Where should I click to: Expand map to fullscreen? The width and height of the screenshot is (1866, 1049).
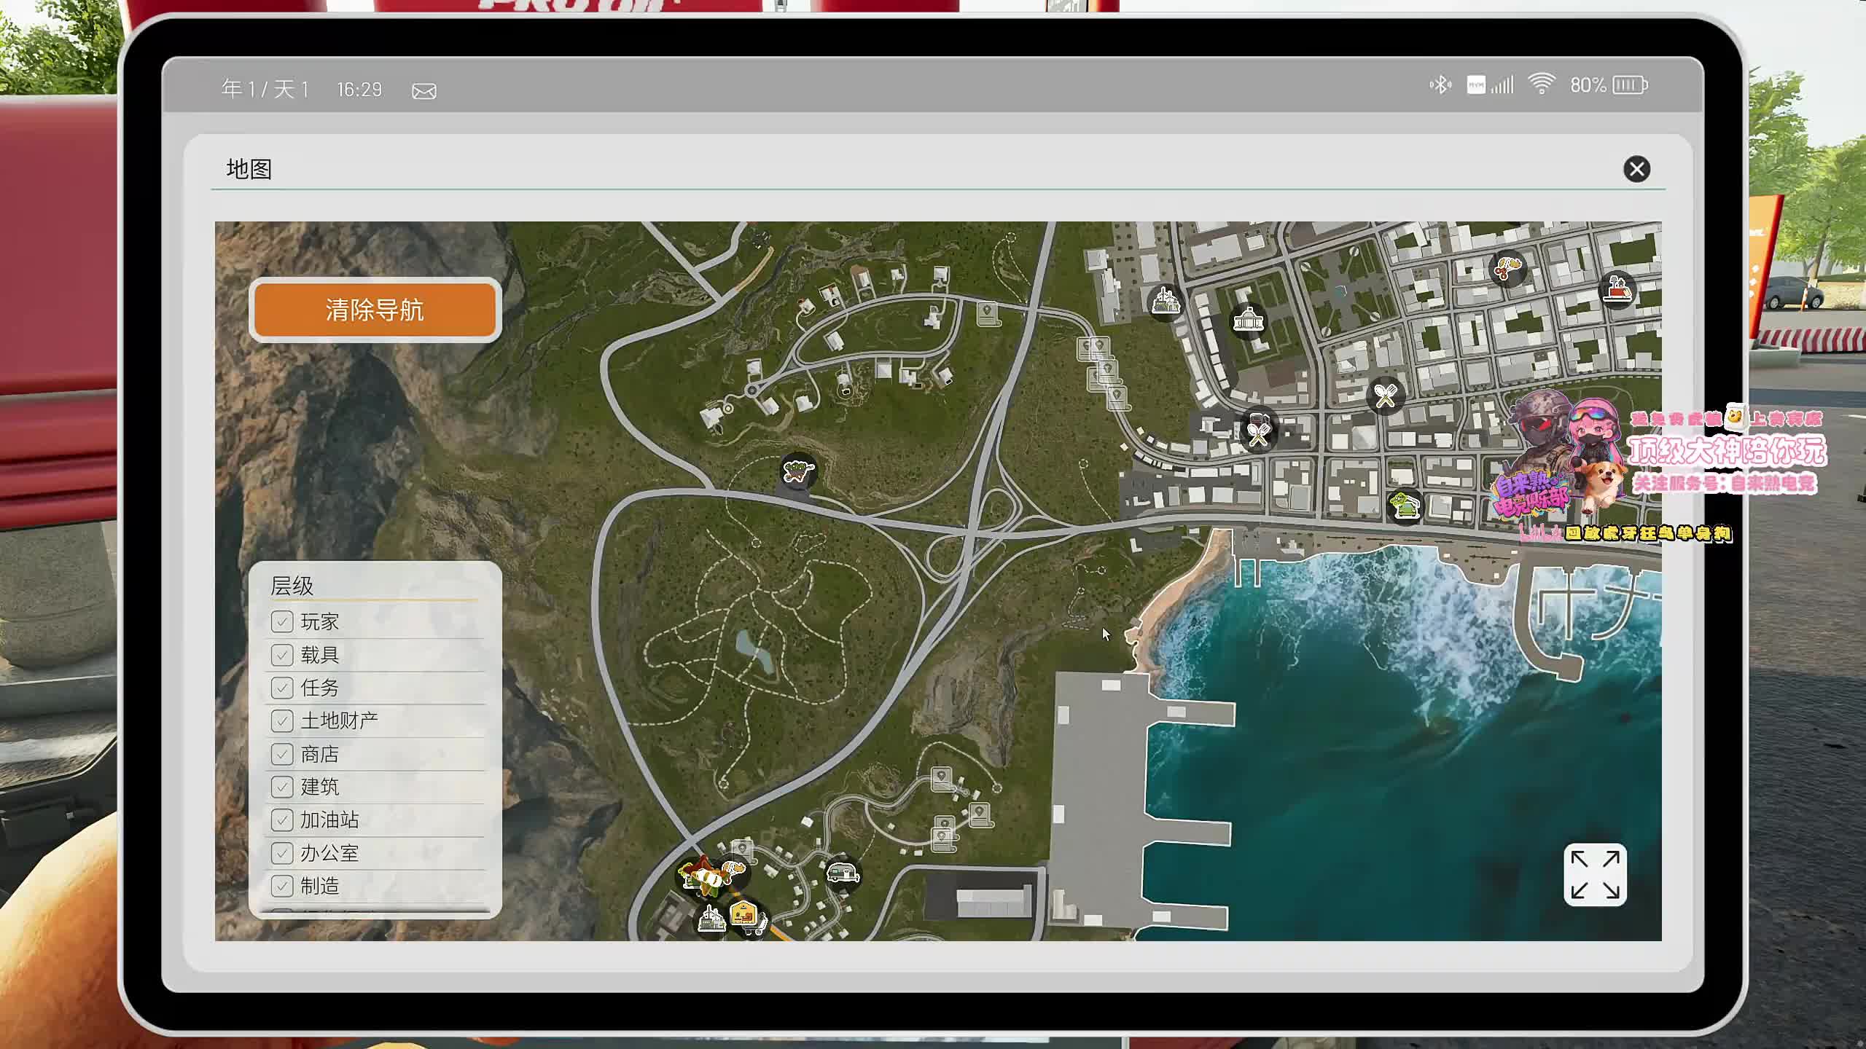(x=1594, y=875)
